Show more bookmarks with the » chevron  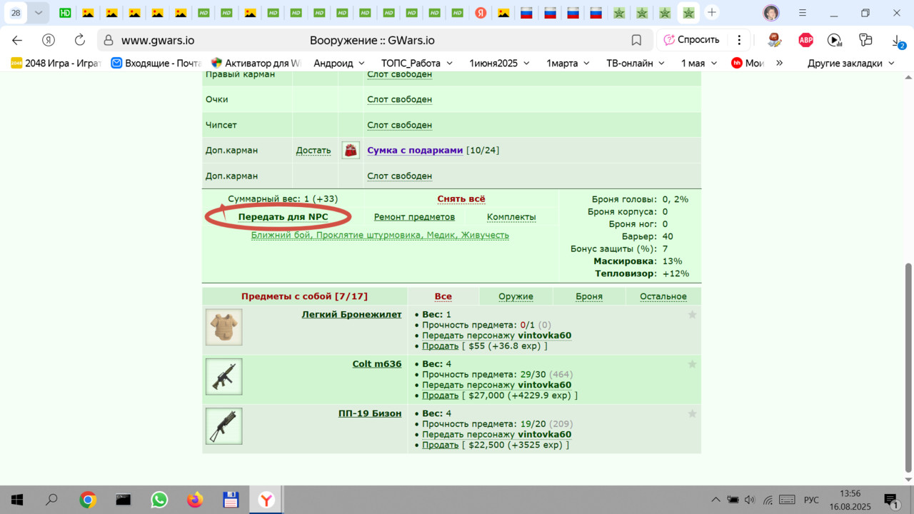[779, 63]
